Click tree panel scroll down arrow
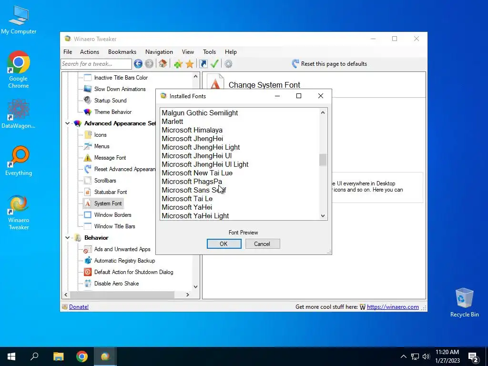 pos(195,286)
